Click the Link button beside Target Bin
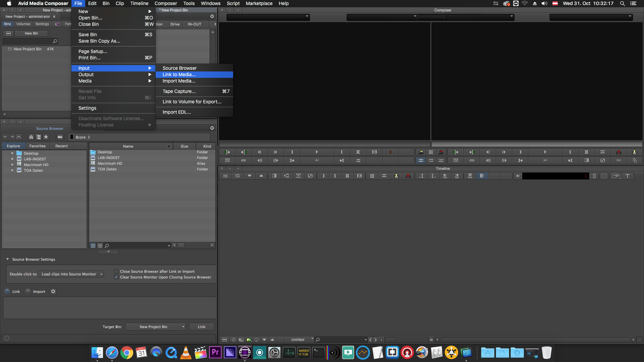Image resolution: width=644 pixels, height=362 pixels. pos(202,327)
